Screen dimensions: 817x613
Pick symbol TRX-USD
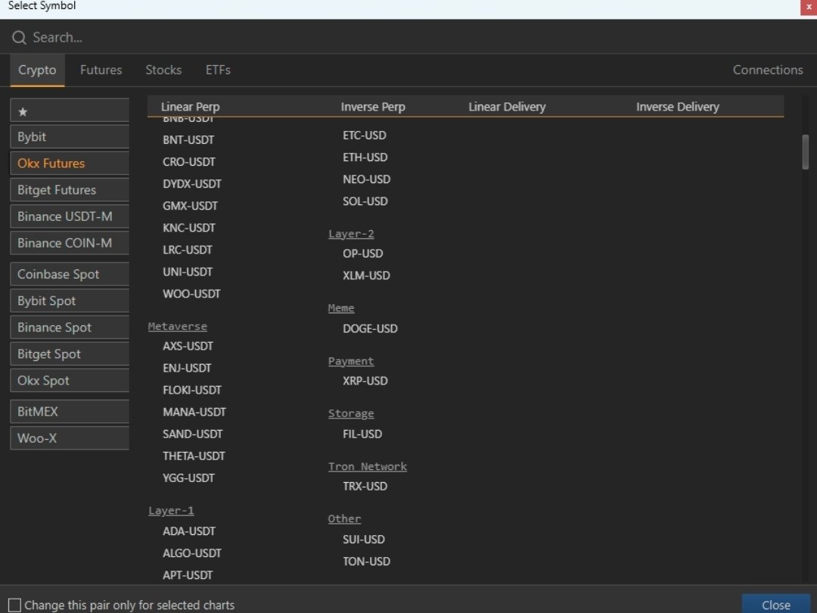pos(365,487)
